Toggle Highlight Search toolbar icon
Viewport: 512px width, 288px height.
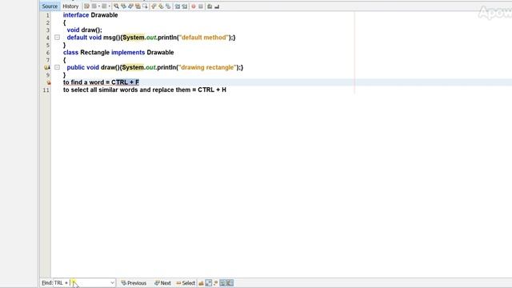(x=138, y=6)
